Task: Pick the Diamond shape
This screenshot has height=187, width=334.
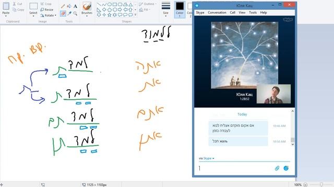Action: point(104,9)
